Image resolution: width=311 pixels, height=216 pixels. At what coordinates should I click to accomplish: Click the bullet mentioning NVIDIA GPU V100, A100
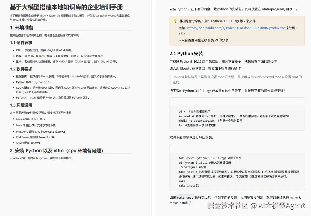pos(66,62)
